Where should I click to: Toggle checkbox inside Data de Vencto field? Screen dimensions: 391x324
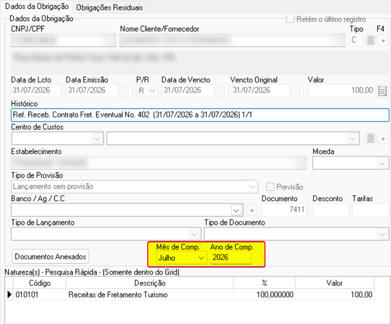click(219, 91)
